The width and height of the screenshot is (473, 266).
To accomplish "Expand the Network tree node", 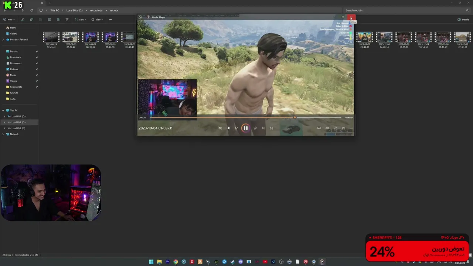I will point(3,134).
